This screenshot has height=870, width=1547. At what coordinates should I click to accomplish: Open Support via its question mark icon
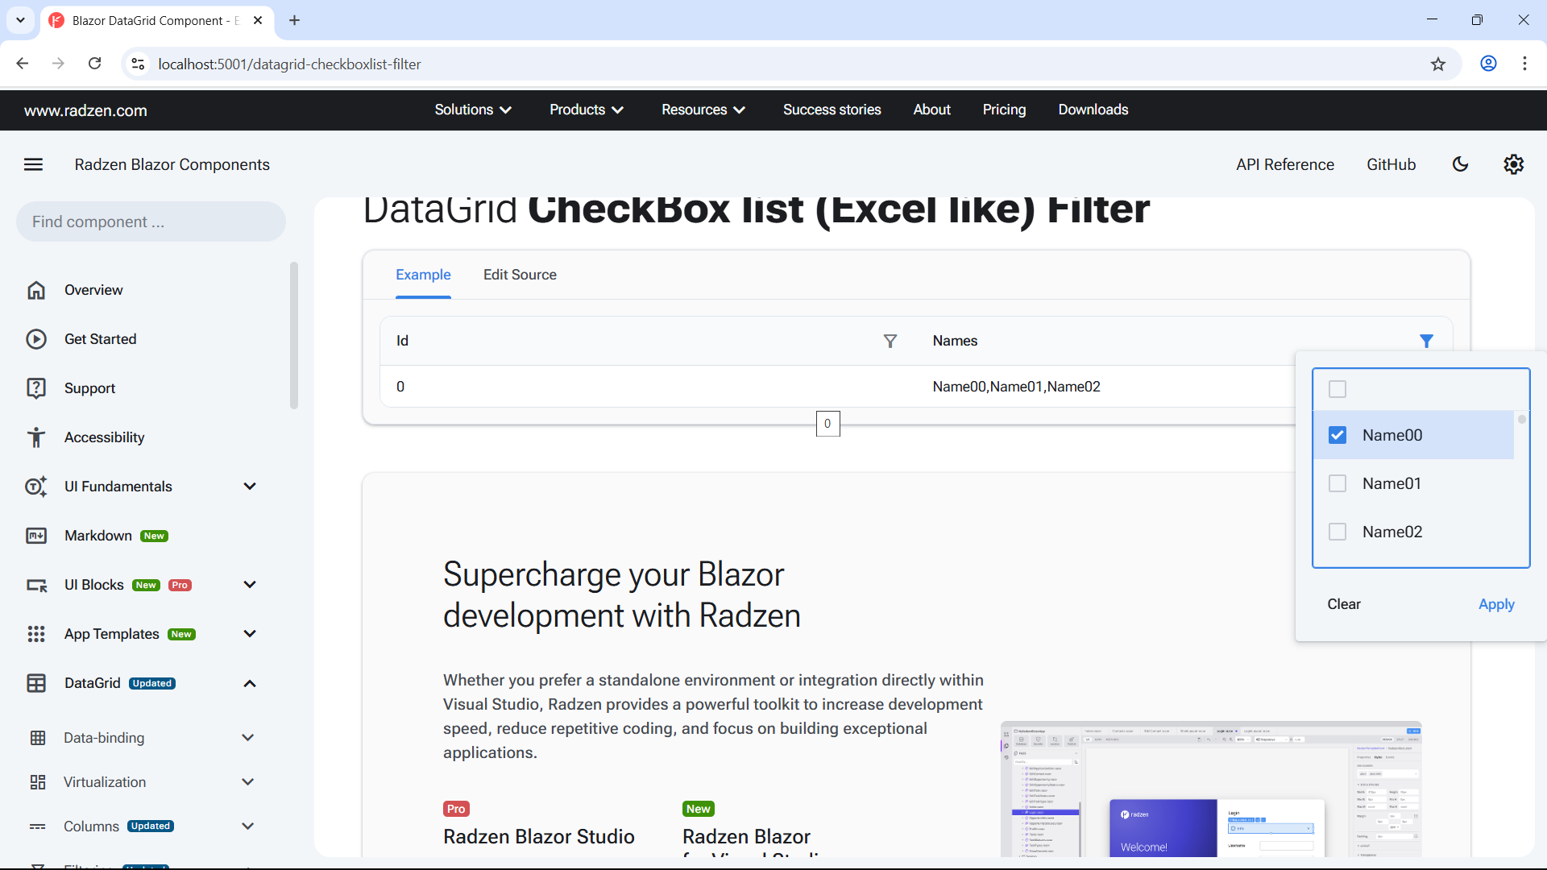(36, 387)
